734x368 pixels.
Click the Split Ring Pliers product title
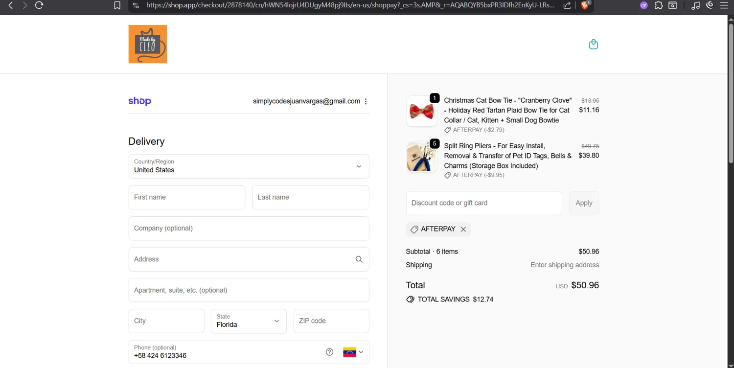click(x=508, y=156)
